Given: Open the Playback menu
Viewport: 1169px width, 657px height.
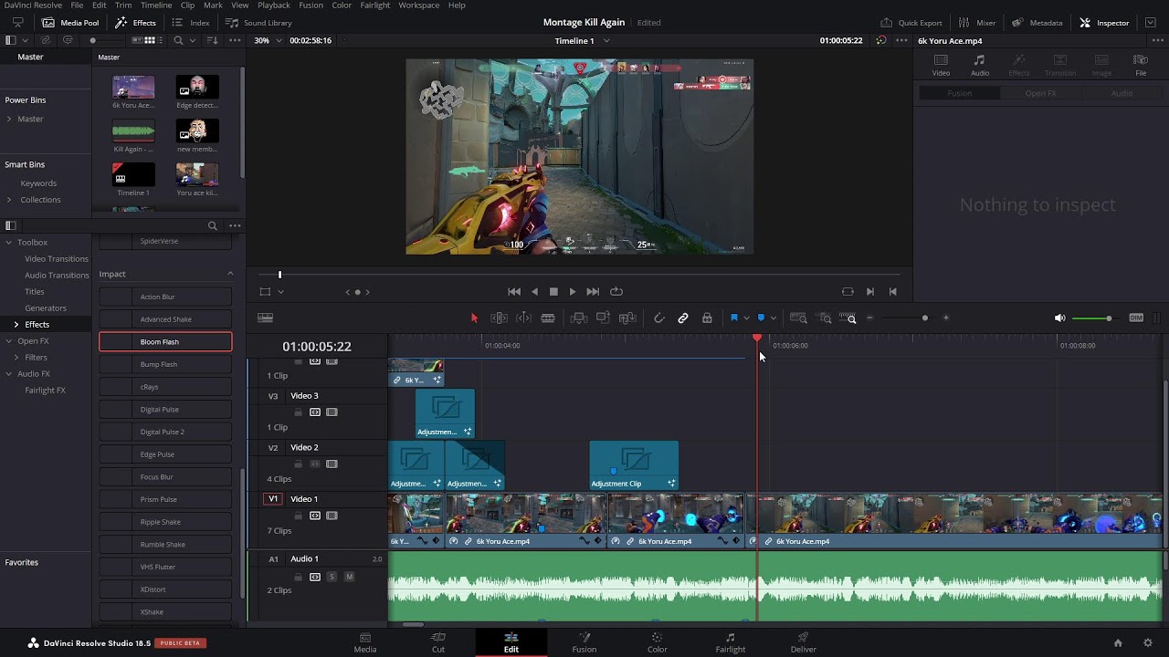Looking at the screenshot, I should tap(274, 5).
